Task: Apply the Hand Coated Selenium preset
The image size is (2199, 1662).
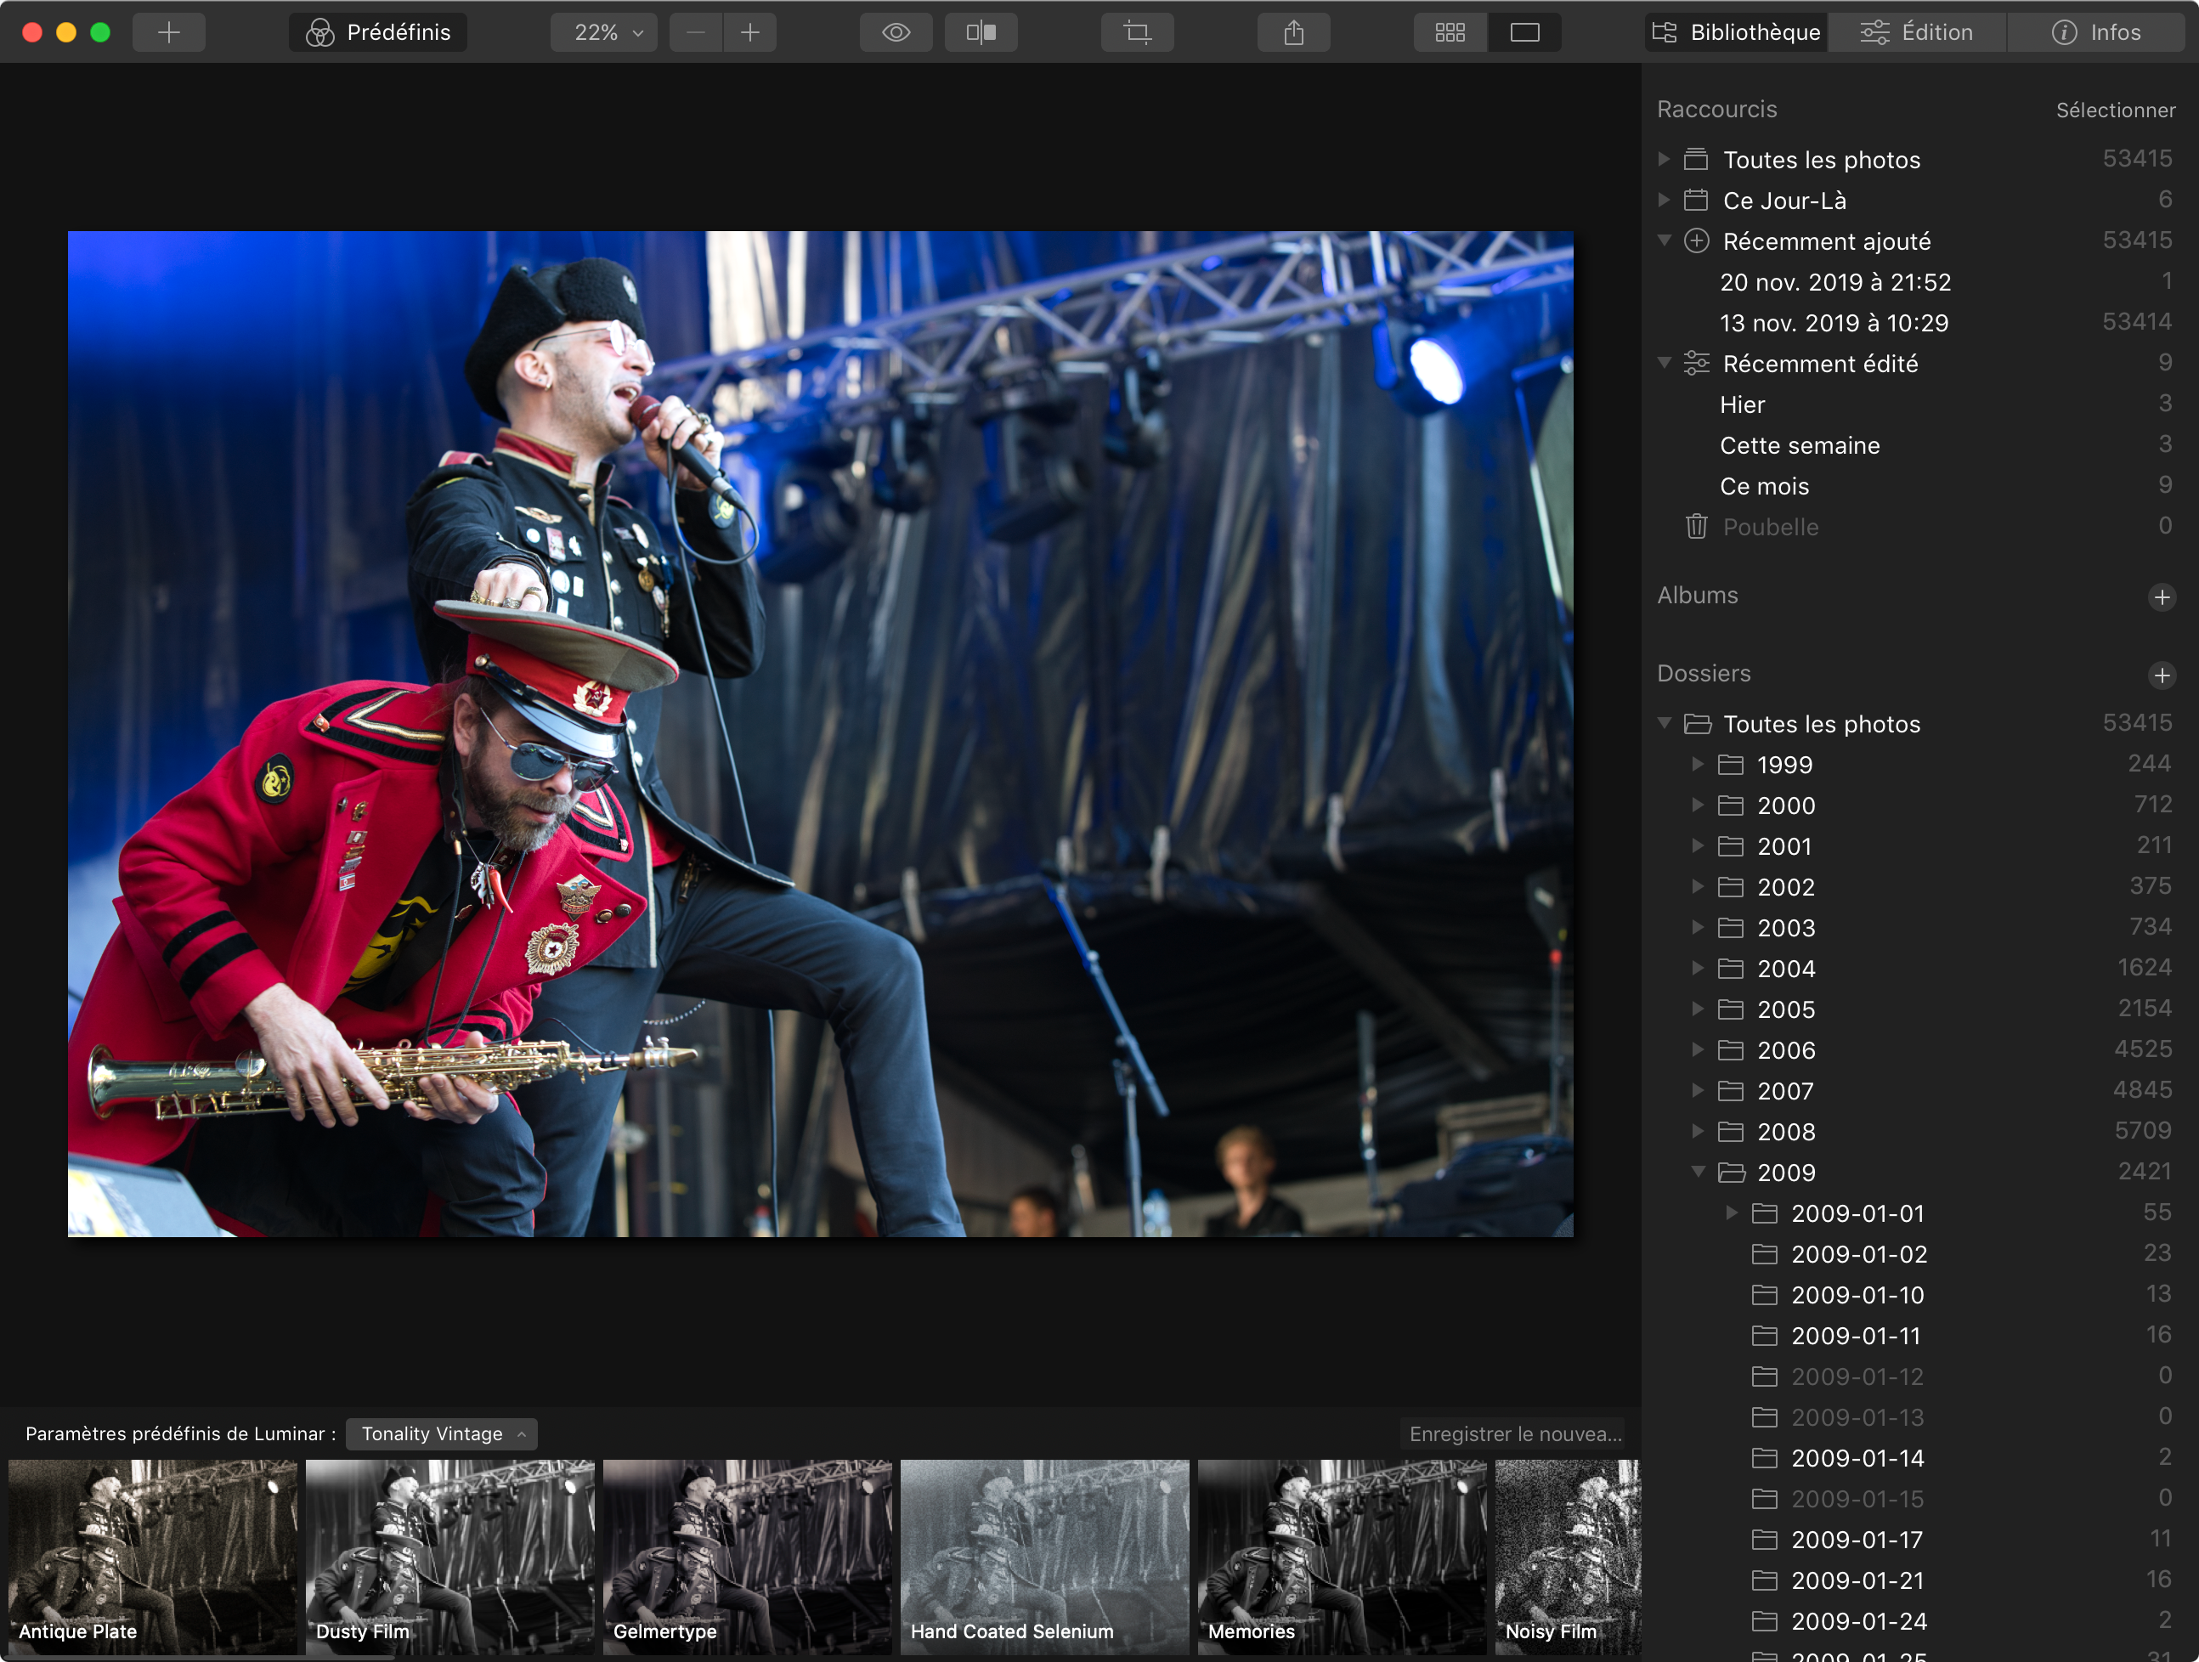Action: [1043, 1556]
